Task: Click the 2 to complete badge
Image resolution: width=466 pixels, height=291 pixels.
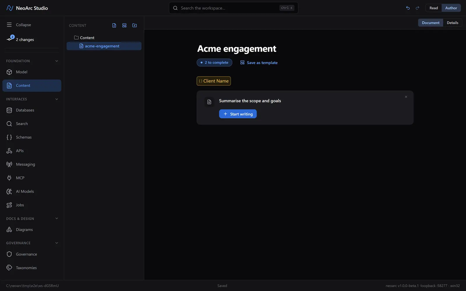Action: point(214,63)
